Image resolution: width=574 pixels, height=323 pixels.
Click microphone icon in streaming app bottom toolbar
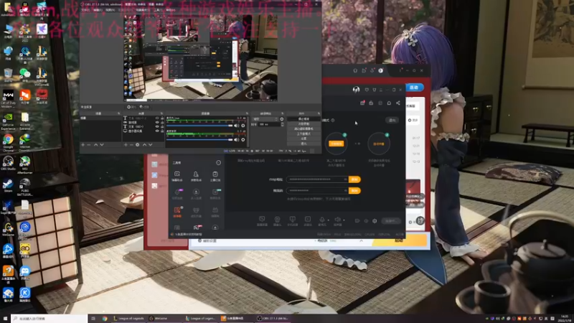tap(321, 220)
